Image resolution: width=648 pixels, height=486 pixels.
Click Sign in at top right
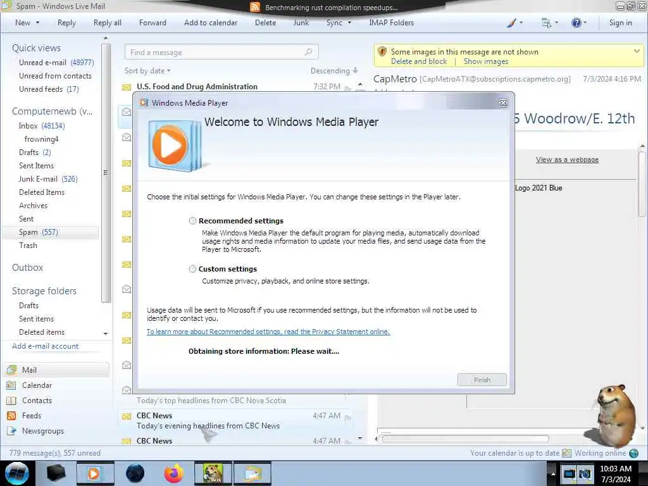pos(620,23)
